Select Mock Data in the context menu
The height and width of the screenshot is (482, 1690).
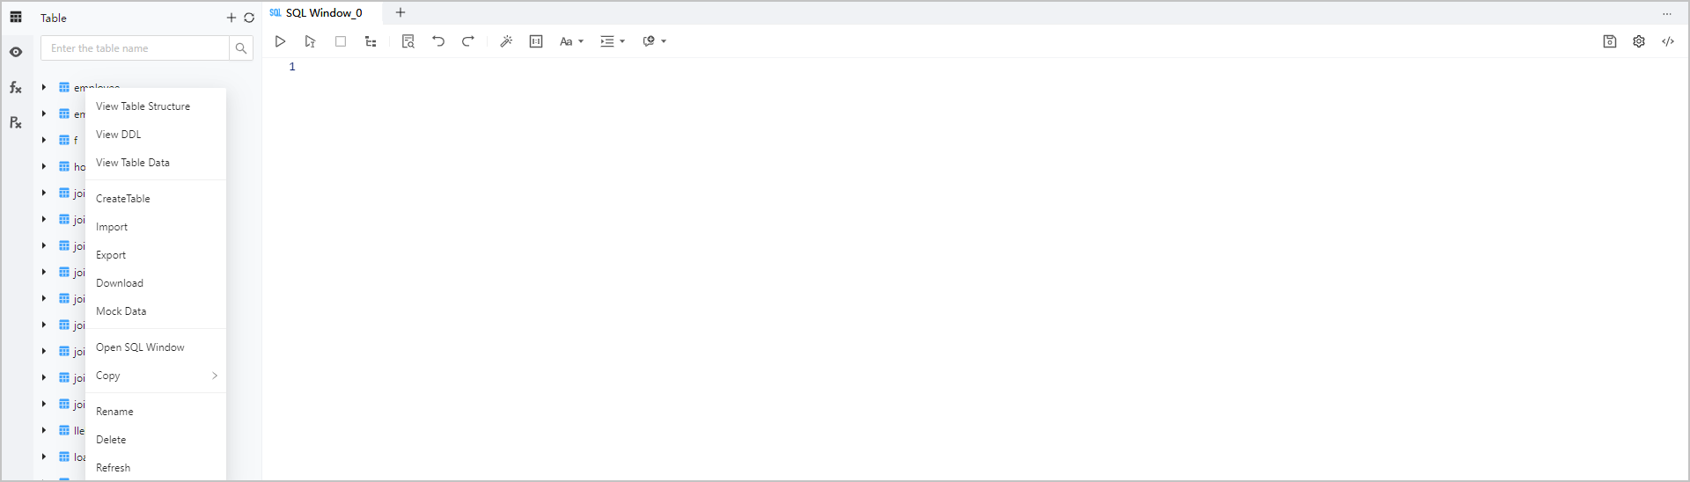(x=121, y=311)
